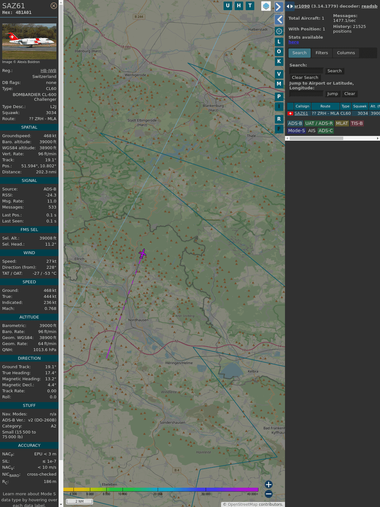Open the settings gear menu
Image resolution: width=380 pixels, height=507 pixels.
pyautogui.click(x=279, y=31)
